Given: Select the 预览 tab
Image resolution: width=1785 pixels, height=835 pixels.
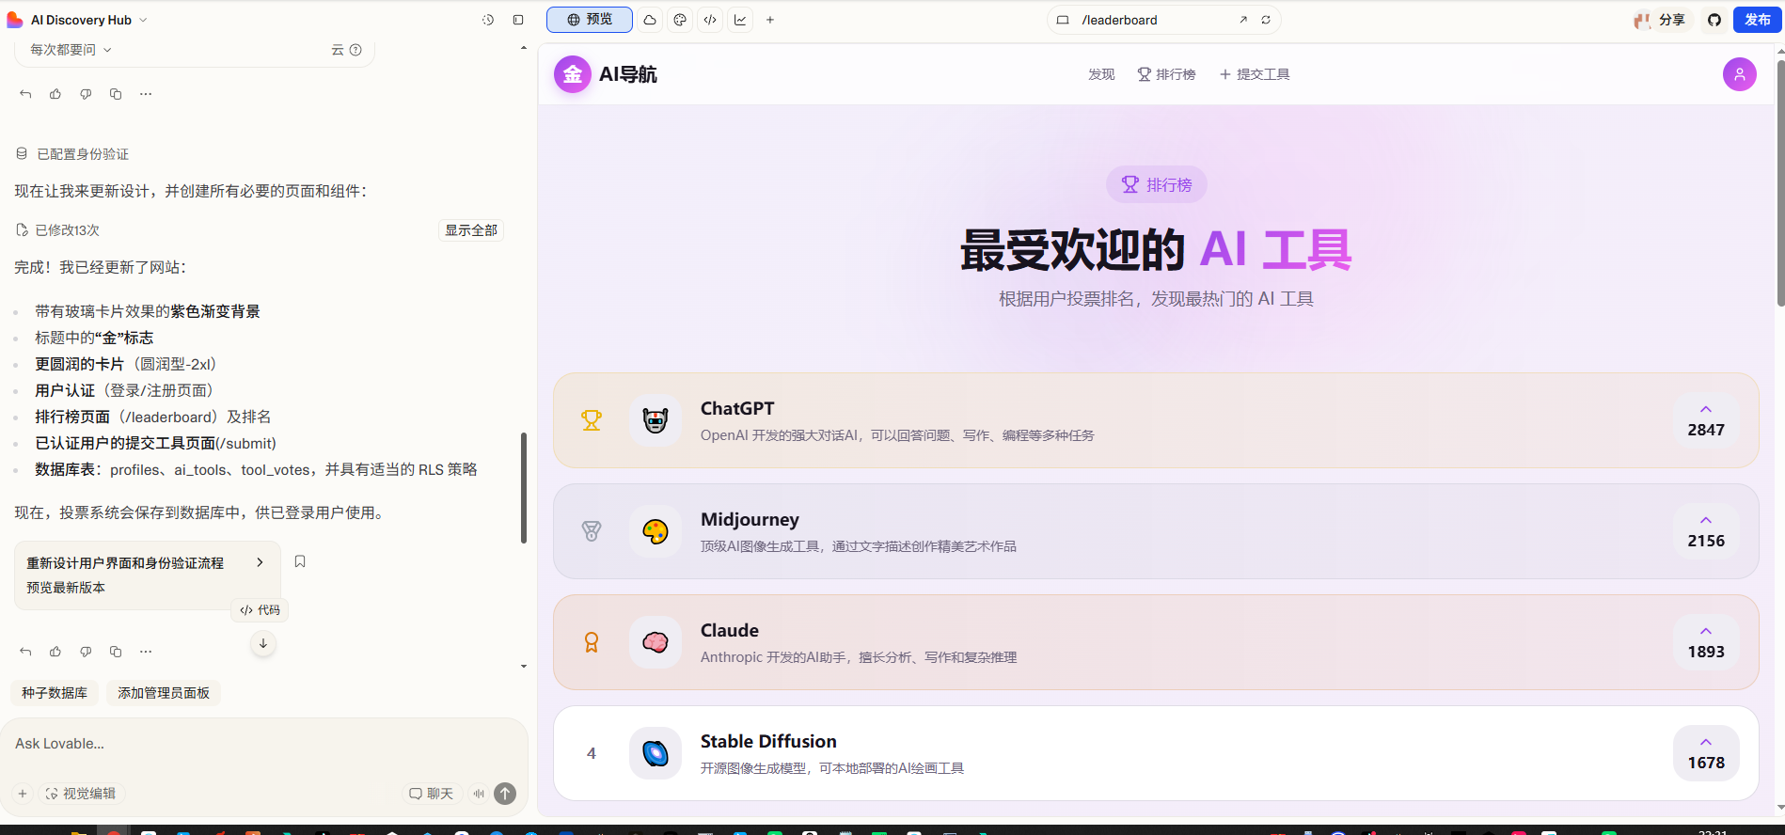Looking at the screenshot, I should pyautogui.click(x=590, y=20).
